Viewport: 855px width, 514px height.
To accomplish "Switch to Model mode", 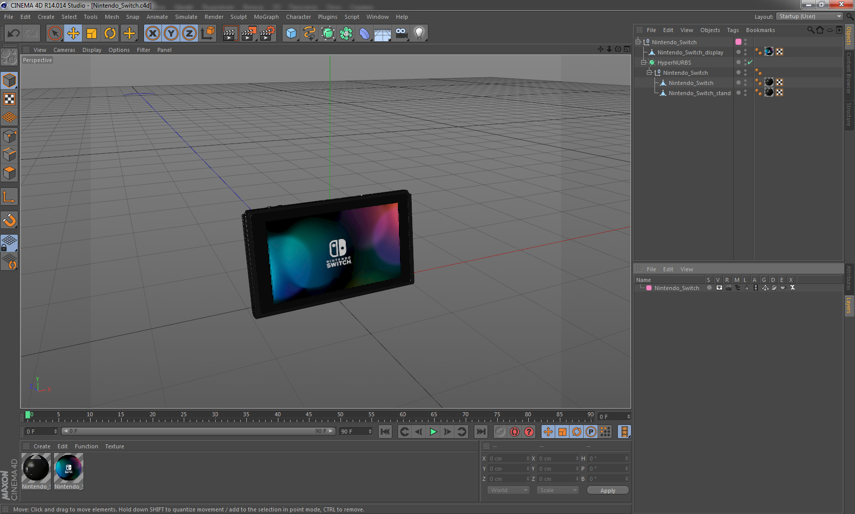I will (x=9, y=80).
